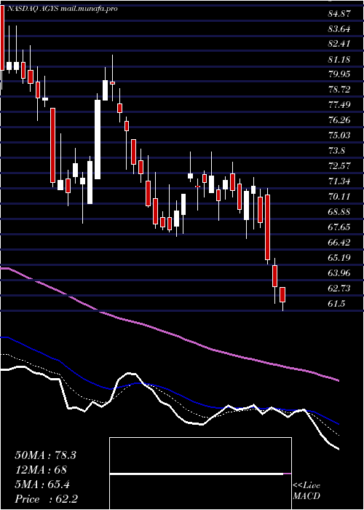
Task: Click the 83.64 price axis label
Action: pyautogui.click(x=339, y=29)
